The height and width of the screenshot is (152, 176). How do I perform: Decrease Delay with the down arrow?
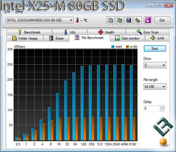coord(163,110)
